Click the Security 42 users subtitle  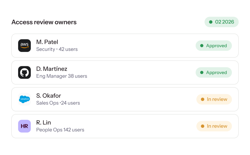coord(57,49)
